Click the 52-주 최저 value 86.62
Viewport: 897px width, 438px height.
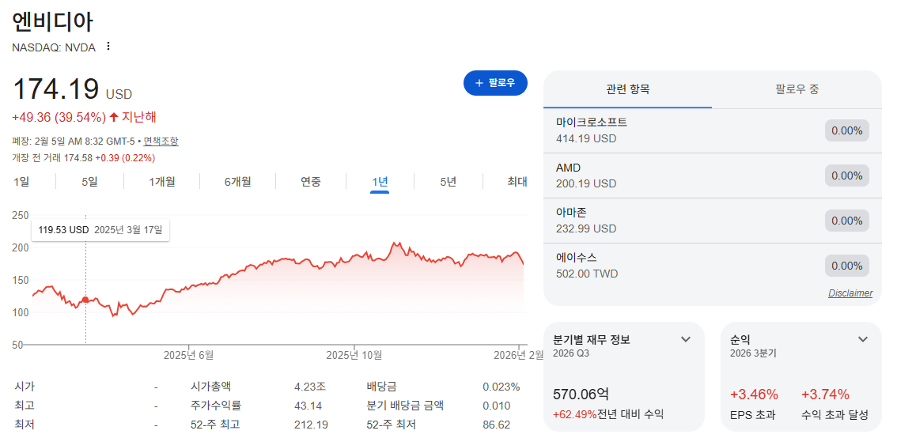(496, 425)
